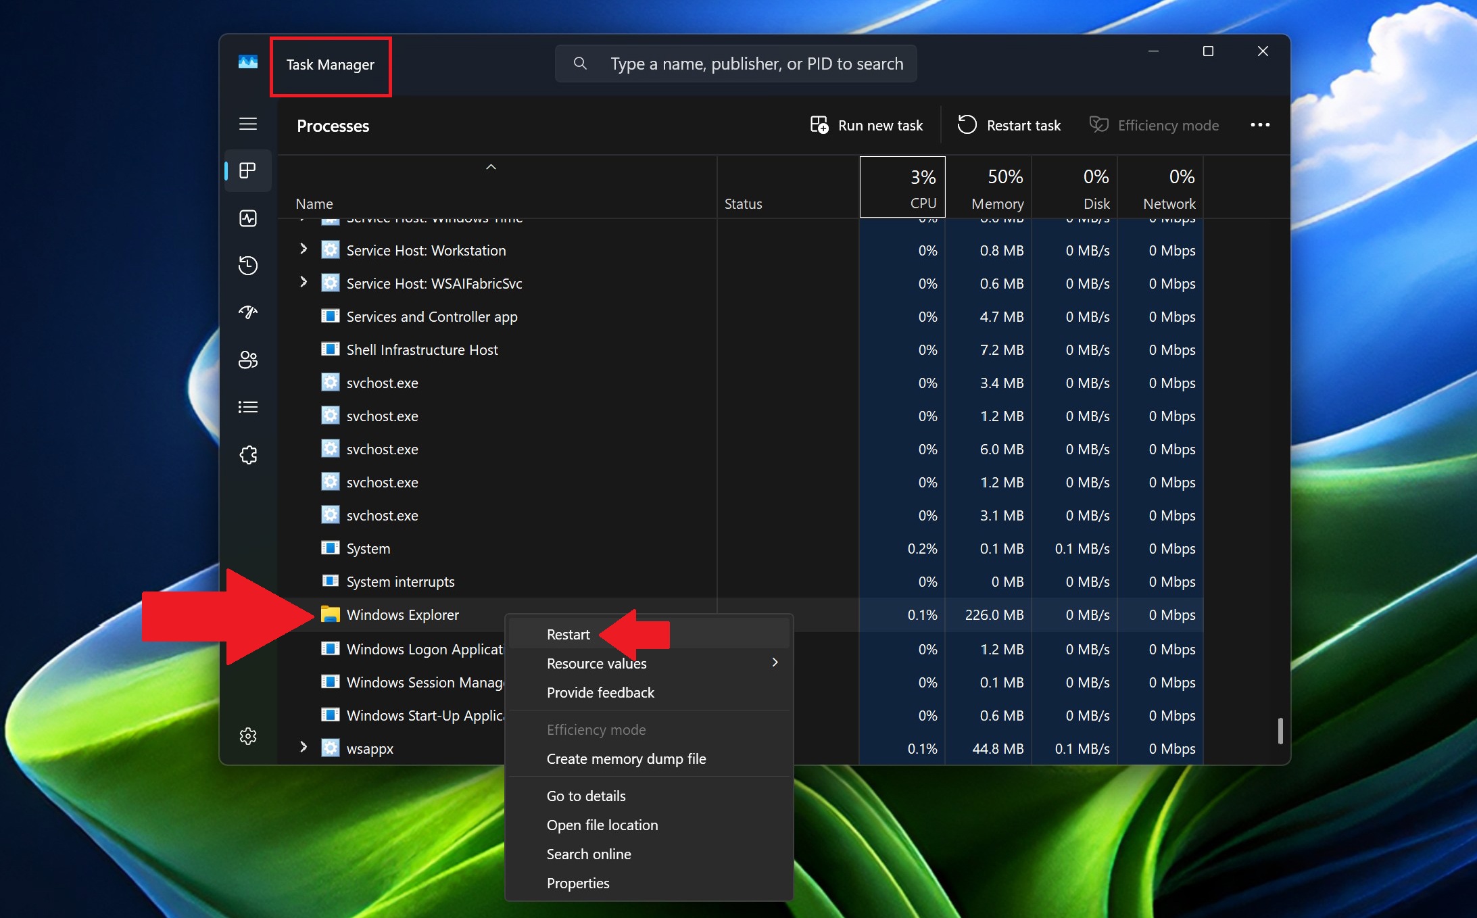Open the Startup apps page icon
Viewport: 1477px width, 918px height.
[x=248, y=312]
